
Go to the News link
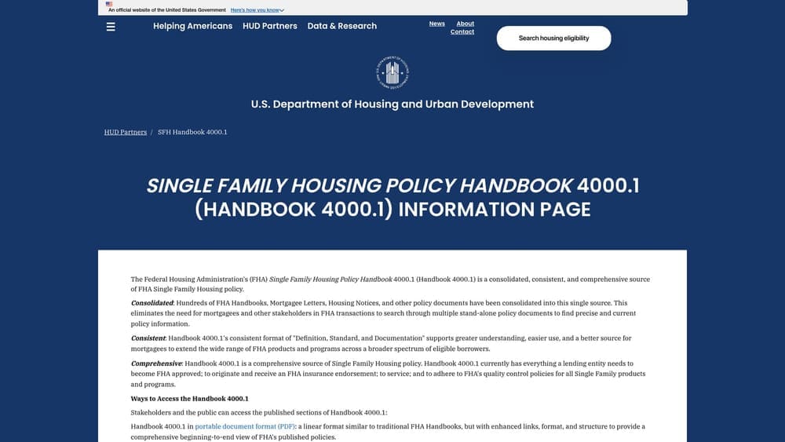[x=436, y=24]
